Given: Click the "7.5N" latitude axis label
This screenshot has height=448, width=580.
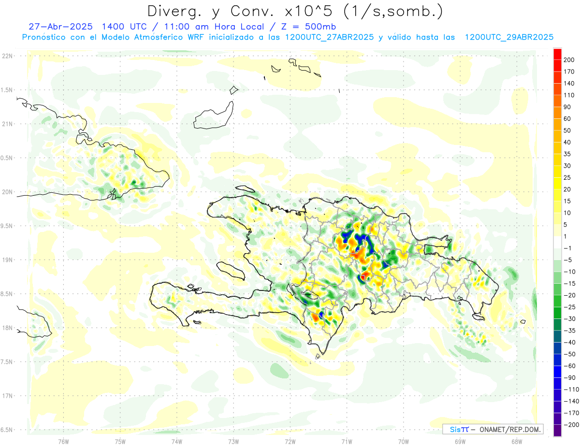Looking at the screenshot, I should tap(7, 361).
